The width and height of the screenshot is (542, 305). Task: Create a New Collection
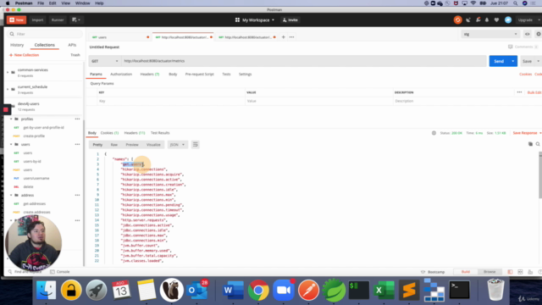pos(24,55)
